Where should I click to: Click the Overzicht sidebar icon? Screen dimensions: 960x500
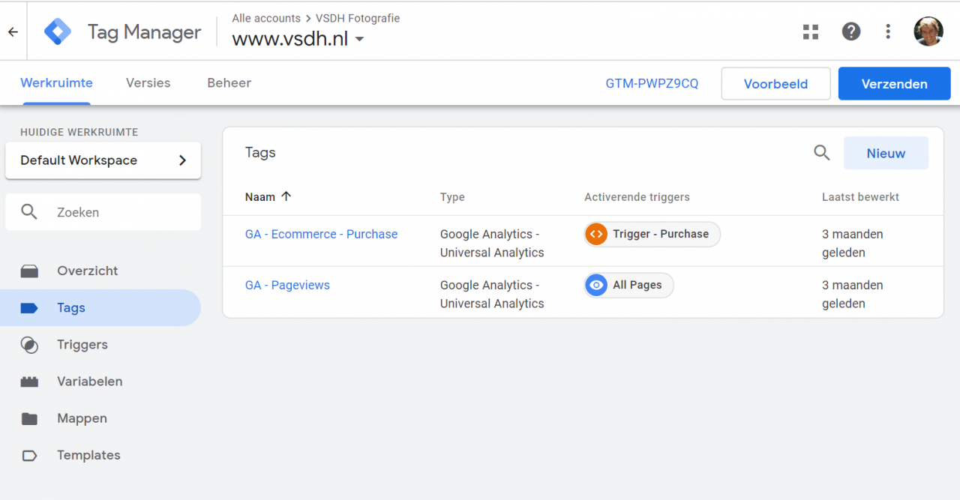[x=29, y=271]
